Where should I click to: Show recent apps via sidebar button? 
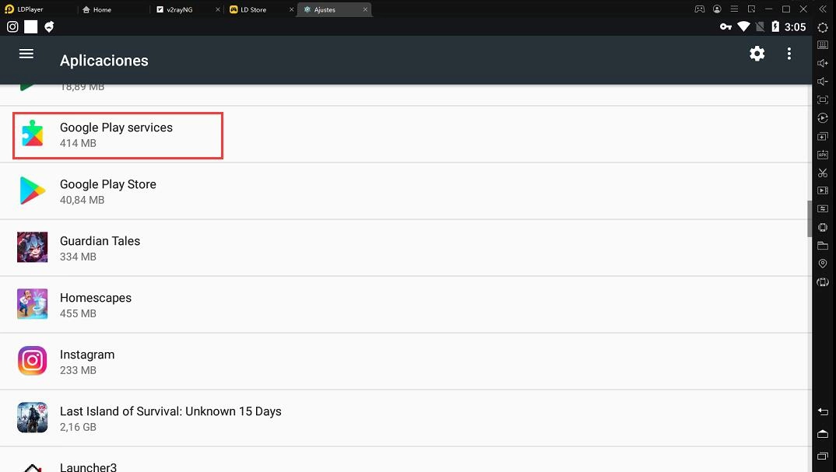coord(823,456)
